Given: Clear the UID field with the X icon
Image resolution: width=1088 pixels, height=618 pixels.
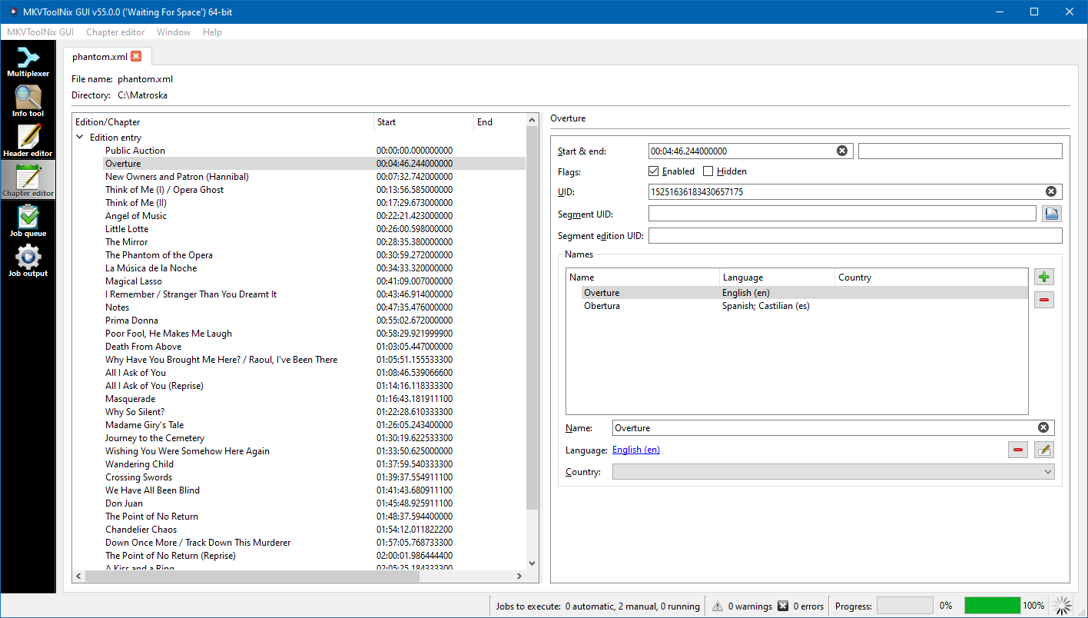Looking at the screenshot, I should tap(1051, 191).
